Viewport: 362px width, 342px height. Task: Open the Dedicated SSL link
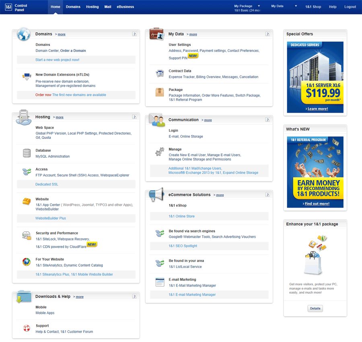point(47,184)
